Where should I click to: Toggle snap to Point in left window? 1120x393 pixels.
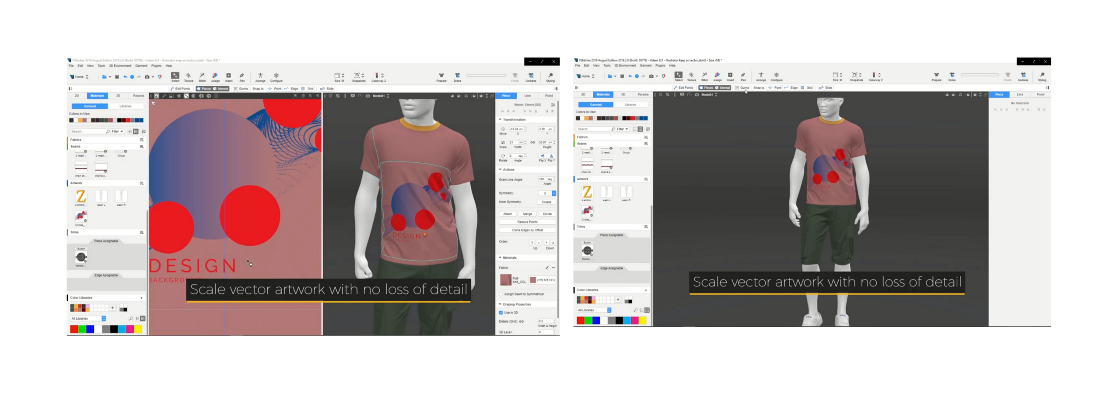tap(274, 88)
